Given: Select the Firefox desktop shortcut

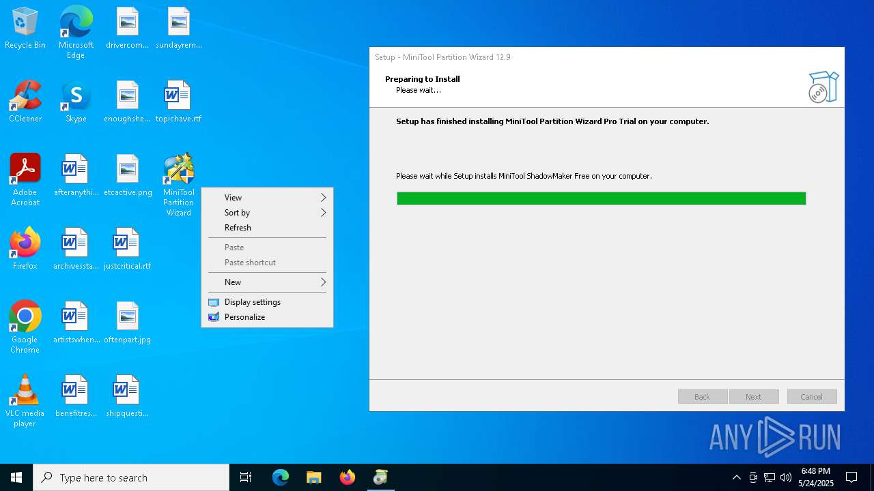Looking at the screenshot, I should (x=25, y=250).
